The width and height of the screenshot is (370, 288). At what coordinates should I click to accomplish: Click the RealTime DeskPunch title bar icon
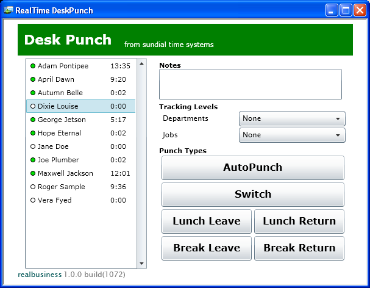click(8, 10)
